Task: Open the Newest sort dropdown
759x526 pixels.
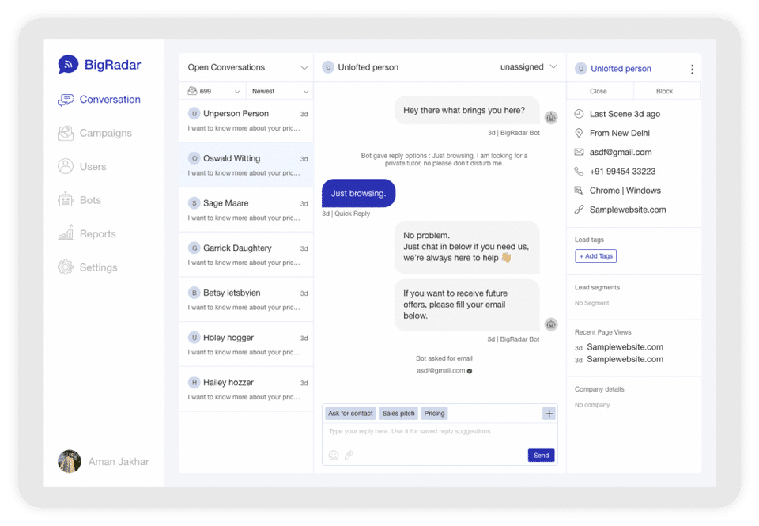Action: (x=280, y=91)
